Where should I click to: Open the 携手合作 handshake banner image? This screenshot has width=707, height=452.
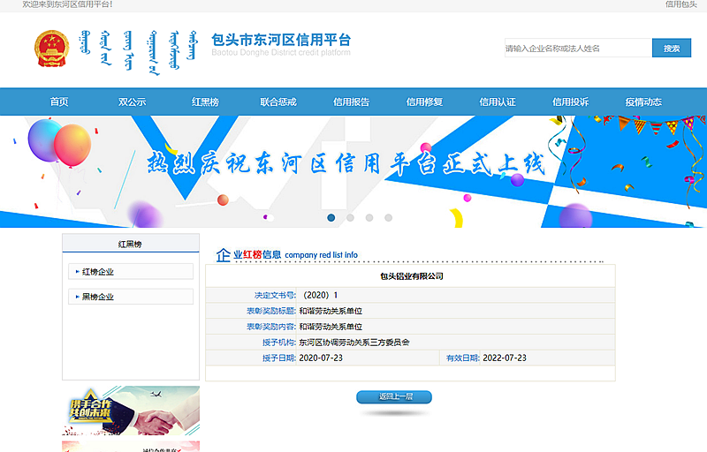[x=131, y=411]
